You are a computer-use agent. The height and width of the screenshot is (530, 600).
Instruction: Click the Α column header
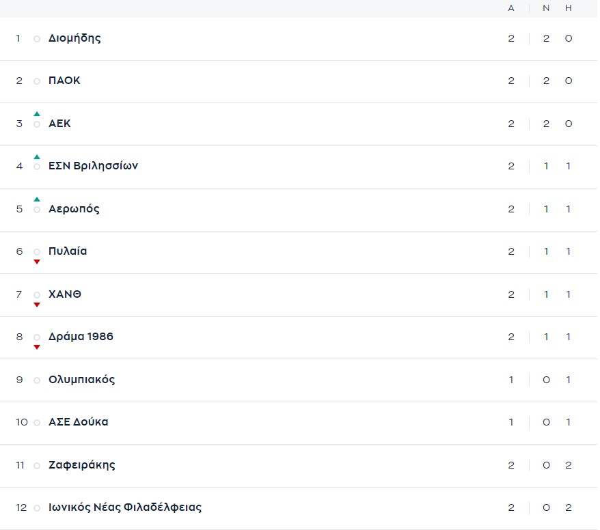[511, 8]
